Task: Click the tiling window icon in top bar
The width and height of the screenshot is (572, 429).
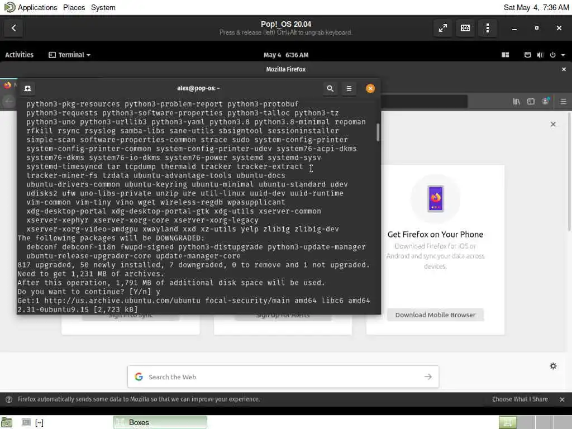Action: tap(505, 55)
